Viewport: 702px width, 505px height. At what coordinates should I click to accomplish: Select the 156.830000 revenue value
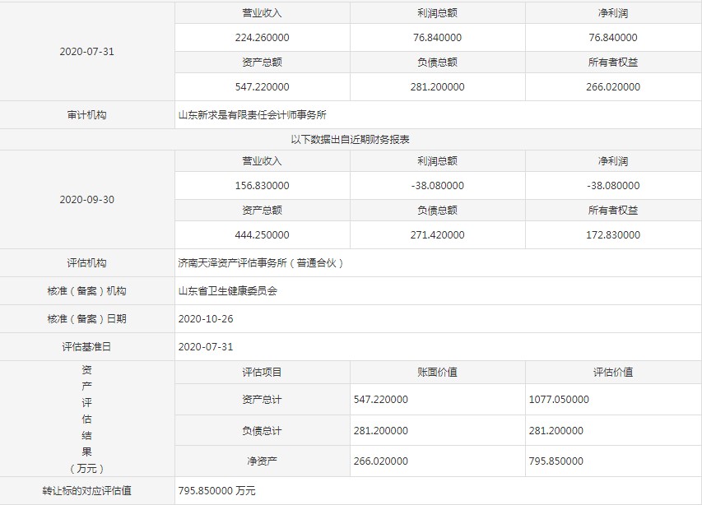262,186
